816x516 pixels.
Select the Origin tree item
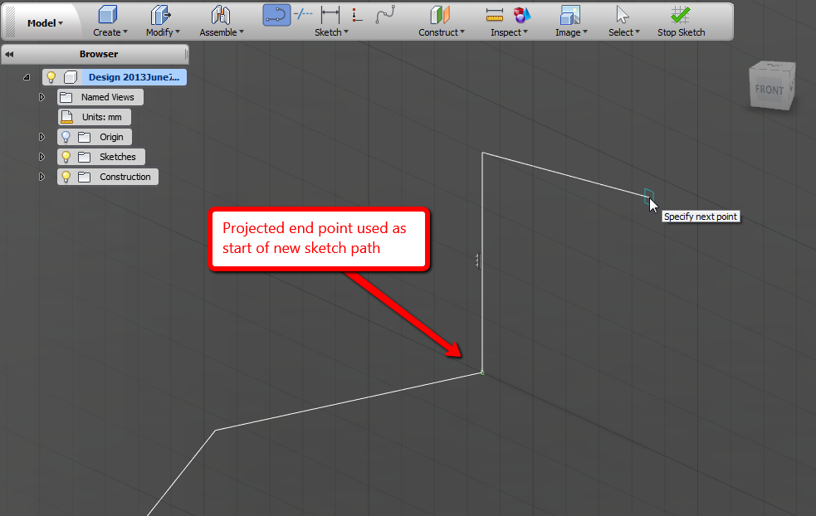point(111,137)
